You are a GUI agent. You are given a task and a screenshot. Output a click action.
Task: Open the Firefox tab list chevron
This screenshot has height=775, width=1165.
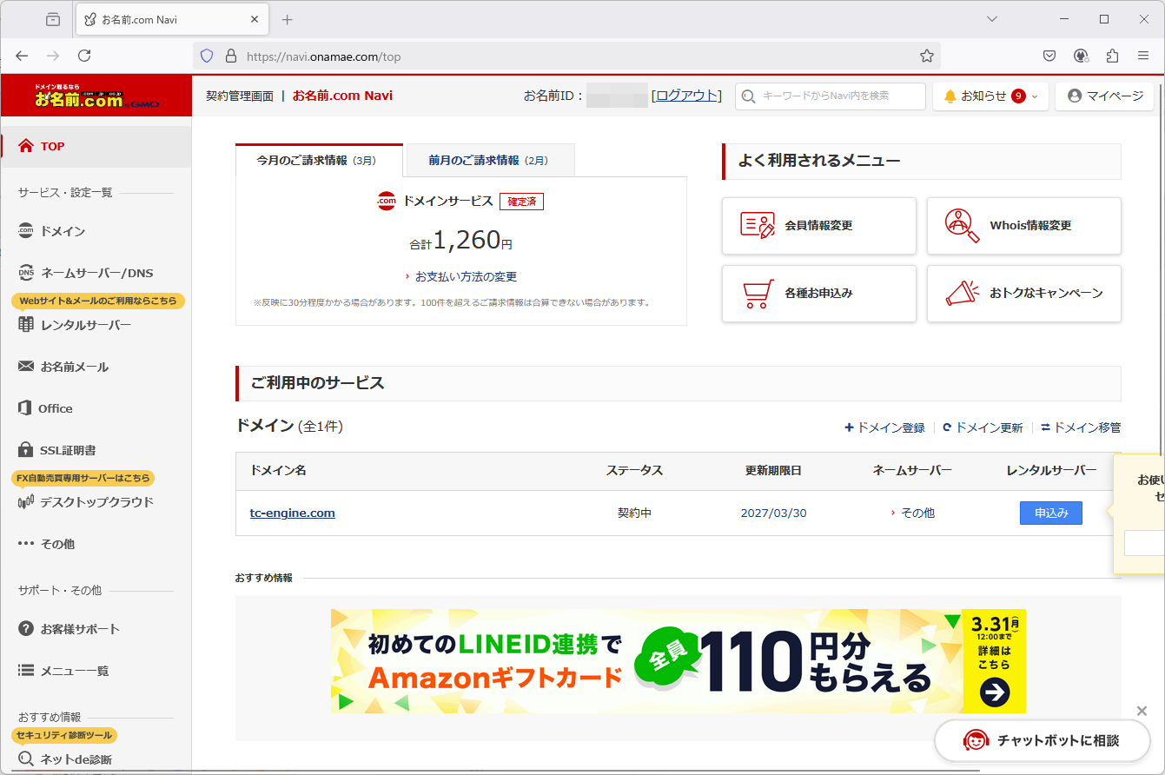click(x=992, y=19)
